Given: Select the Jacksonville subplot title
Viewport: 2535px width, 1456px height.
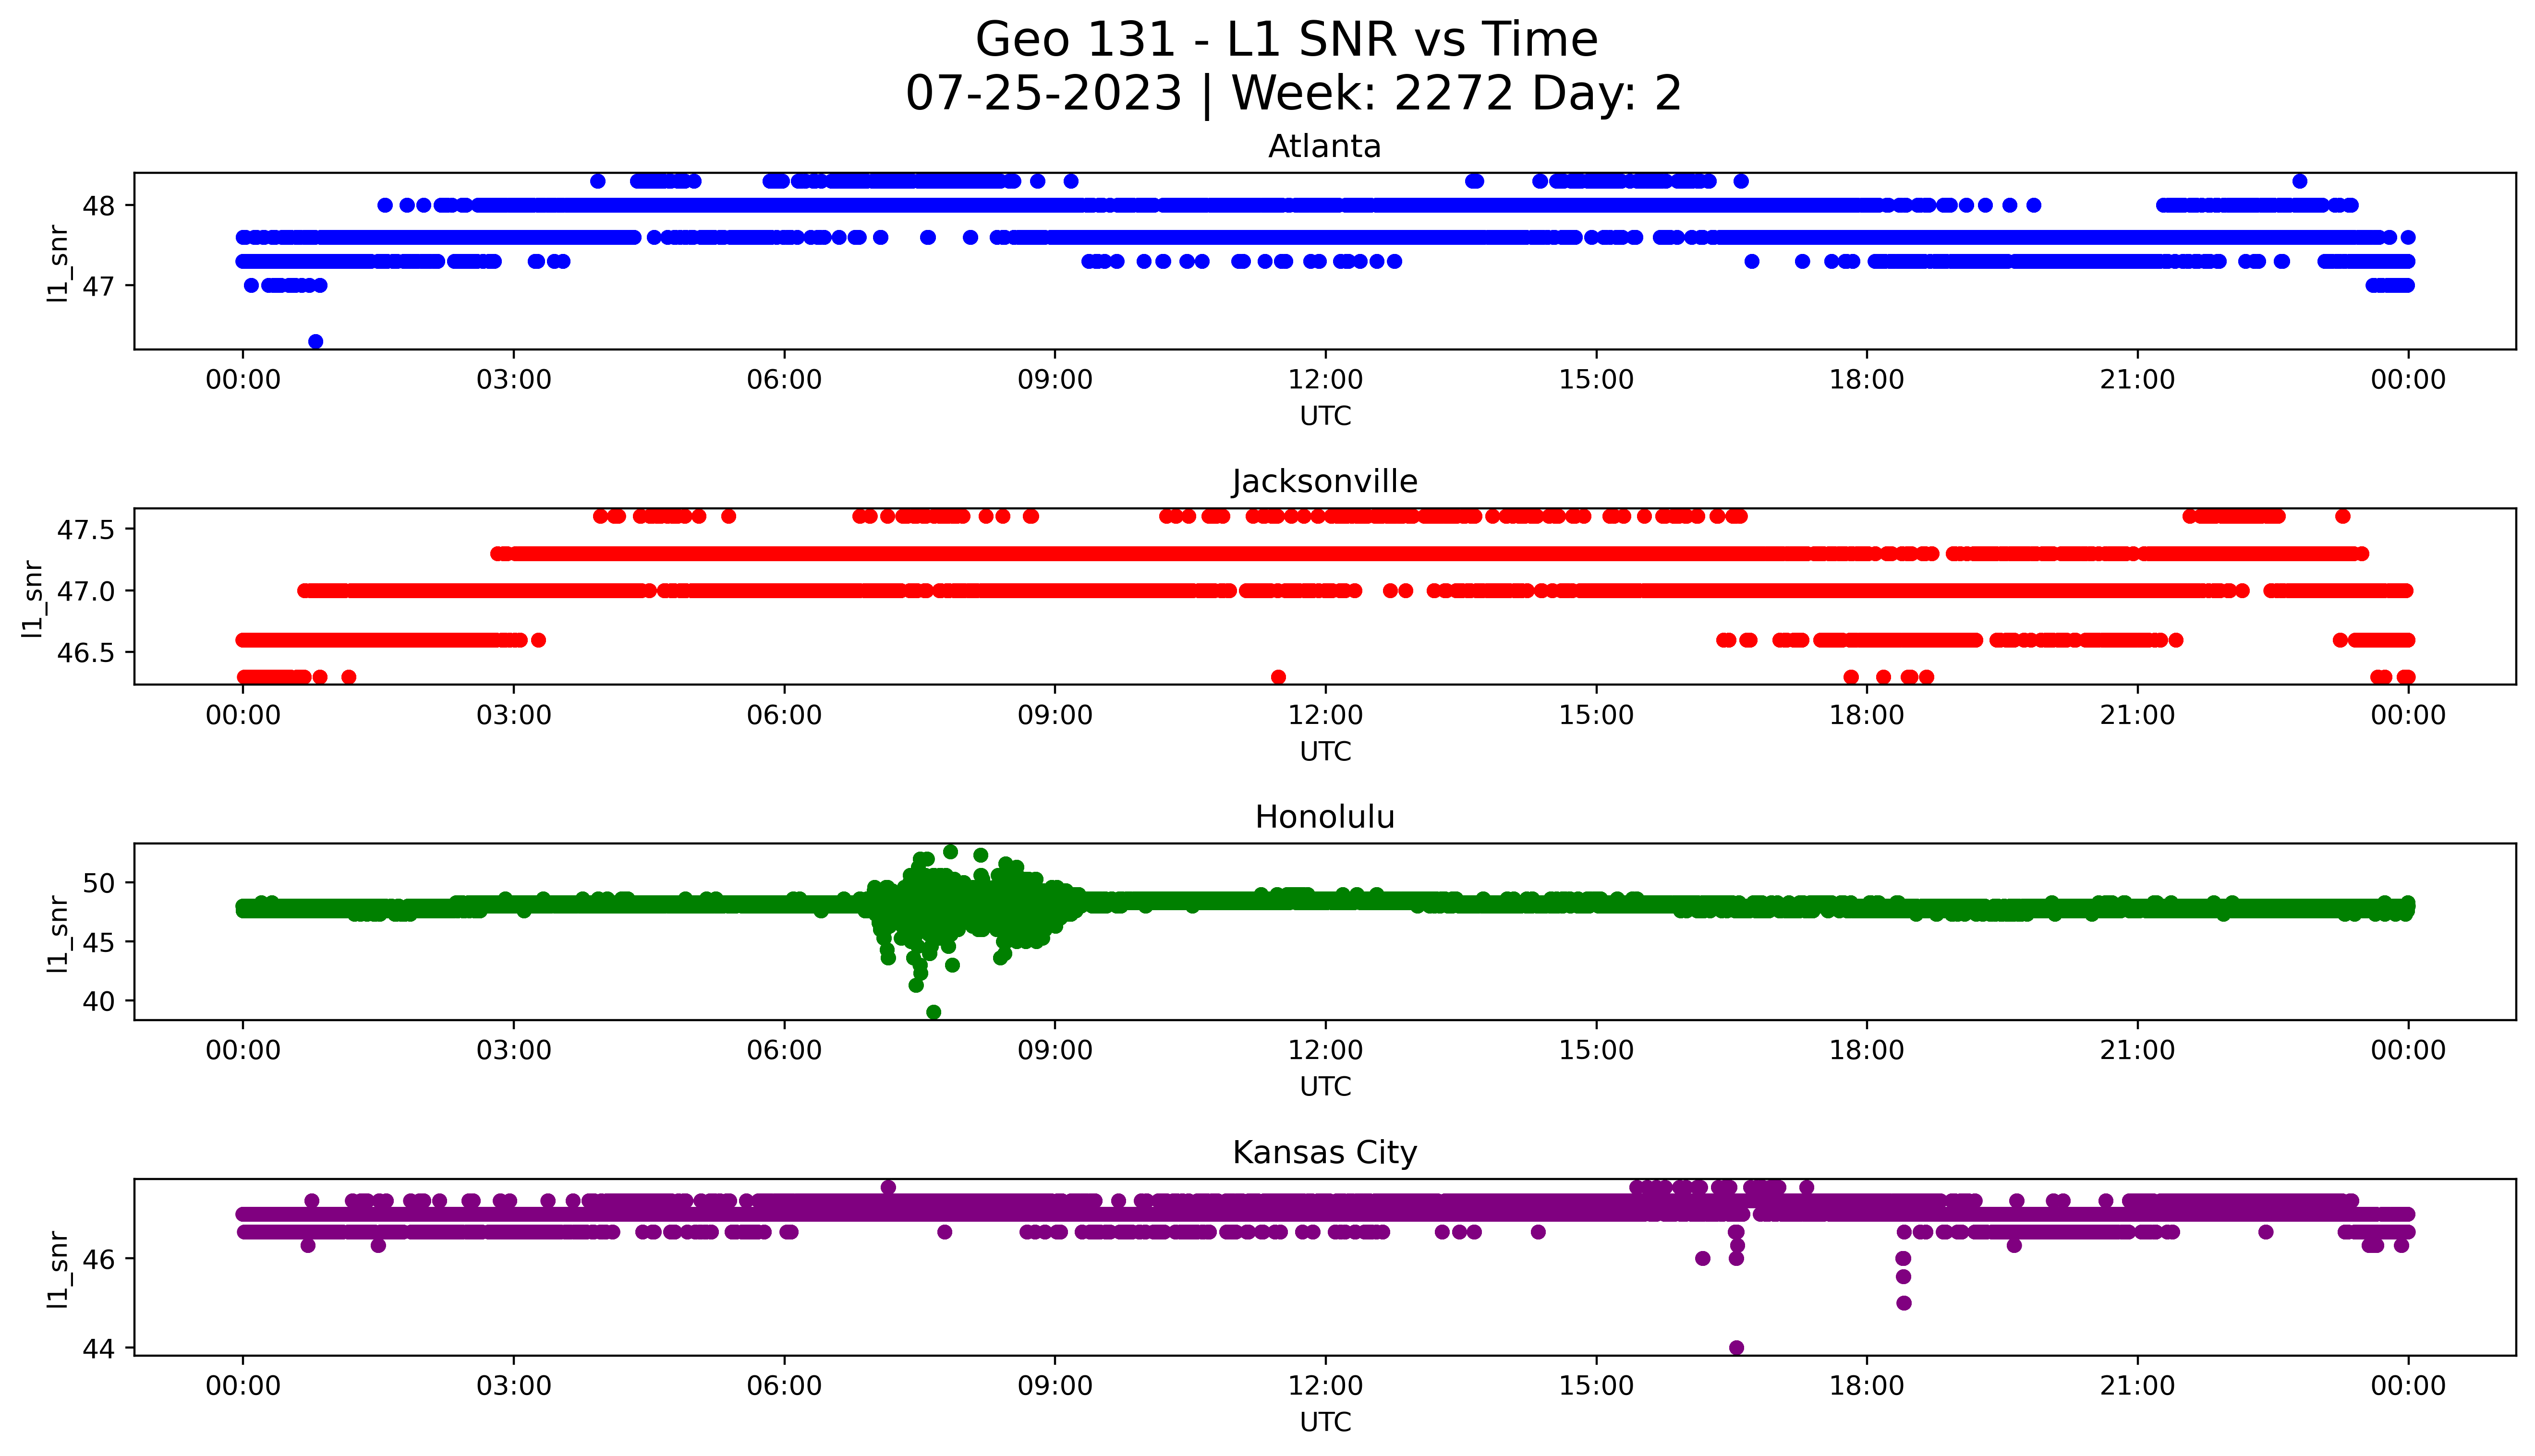Looking at the screenshot, I should coord(1324,482).
